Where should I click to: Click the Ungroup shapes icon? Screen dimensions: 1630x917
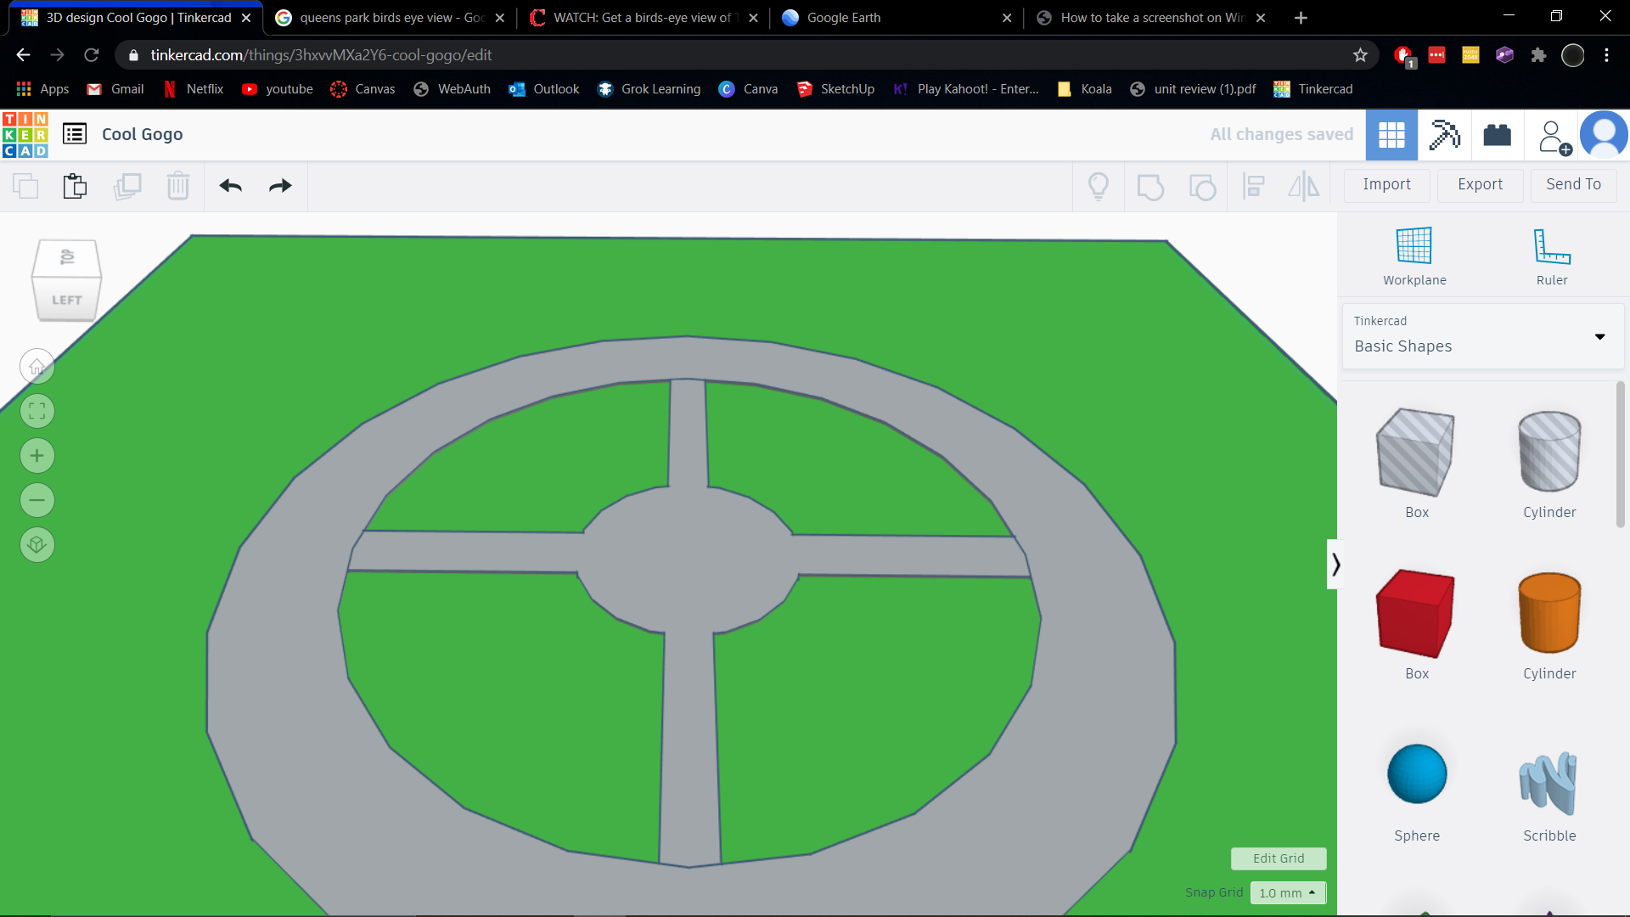[x=1202, y=186]
